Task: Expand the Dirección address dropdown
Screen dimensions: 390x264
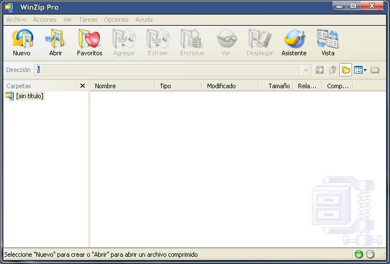Action: pos(306,70)
